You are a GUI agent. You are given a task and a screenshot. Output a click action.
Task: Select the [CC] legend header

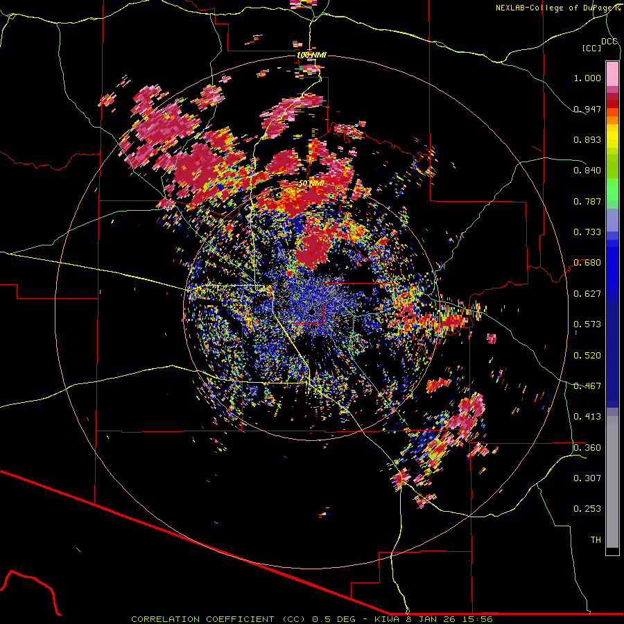pos(591,48)
